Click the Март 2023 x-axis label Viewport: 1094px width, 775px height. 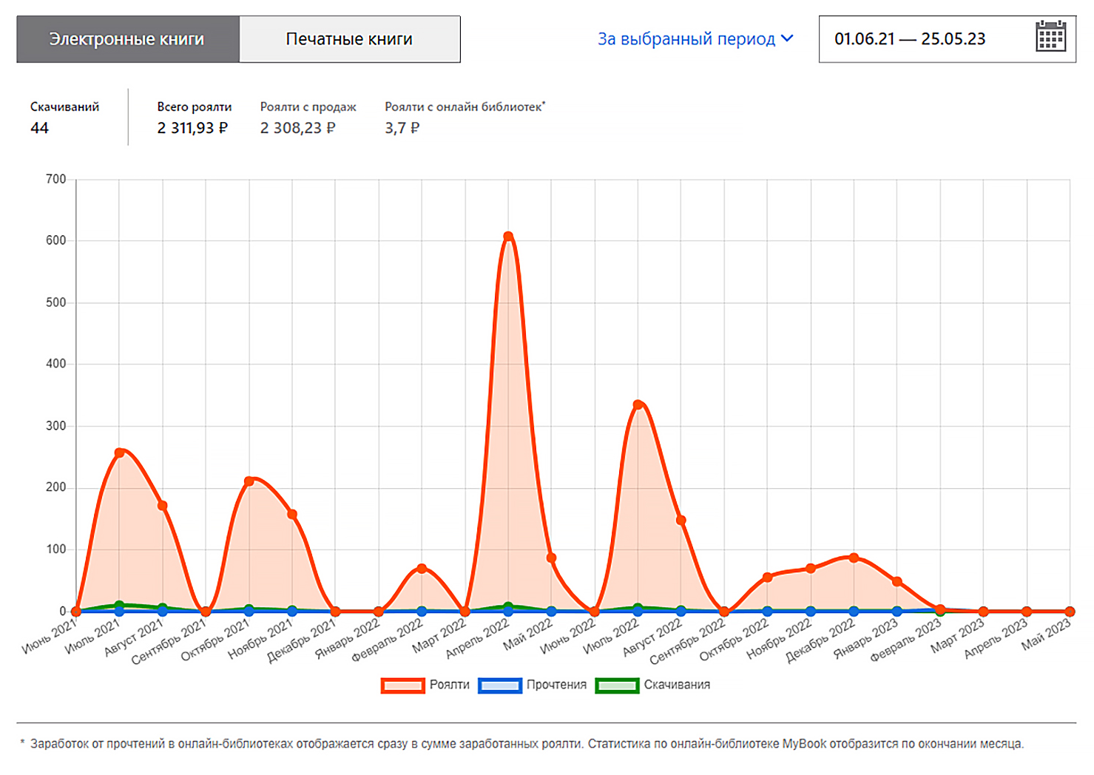click(x=958, y=635)
